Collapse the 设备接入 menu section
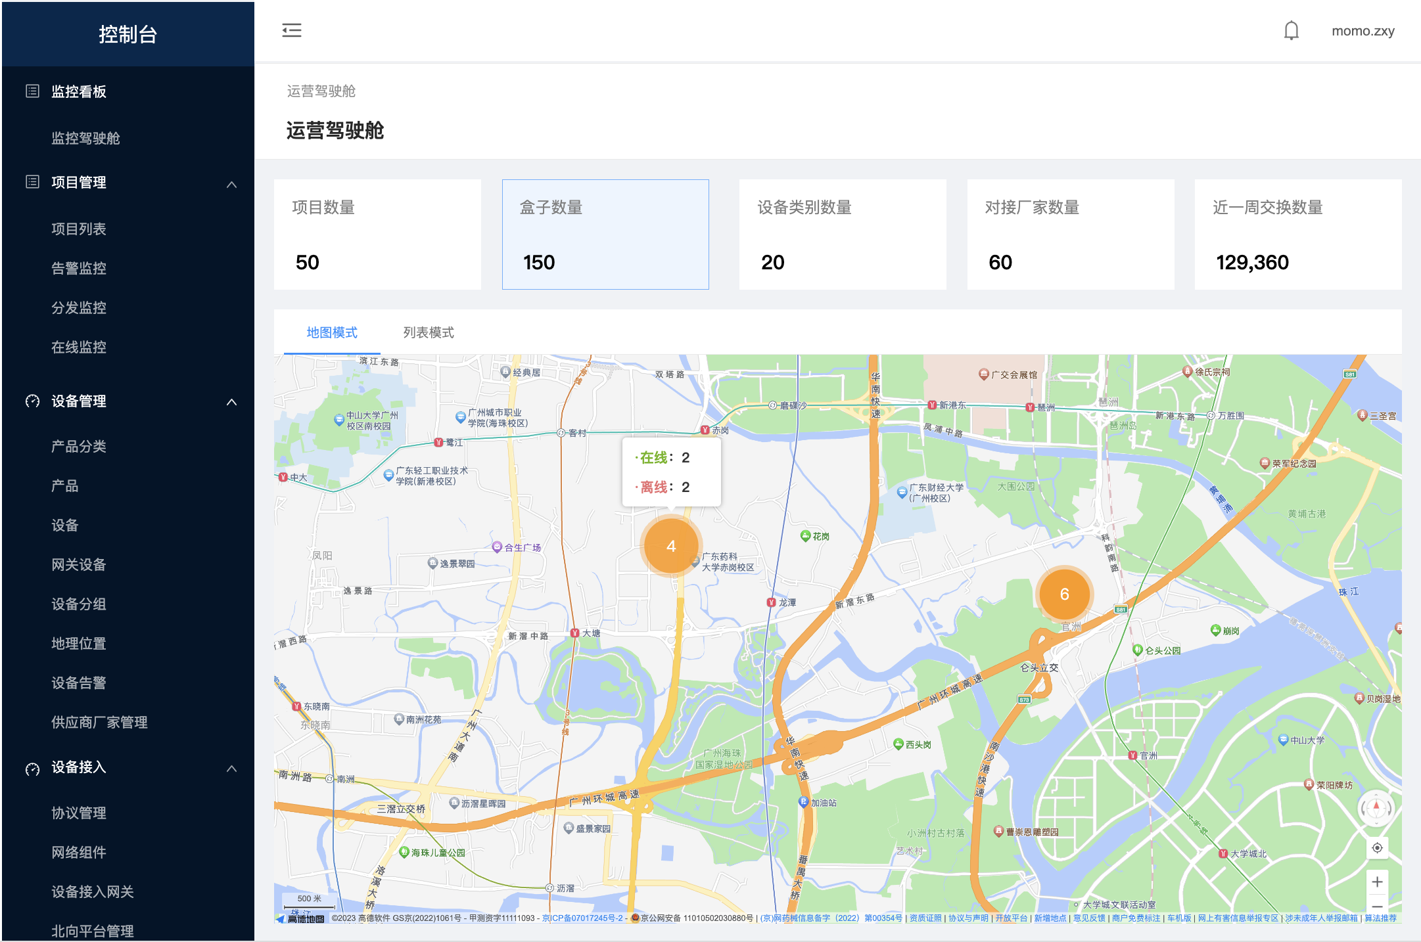Screen dimensions: 1421x942 (x=231, y=768)
